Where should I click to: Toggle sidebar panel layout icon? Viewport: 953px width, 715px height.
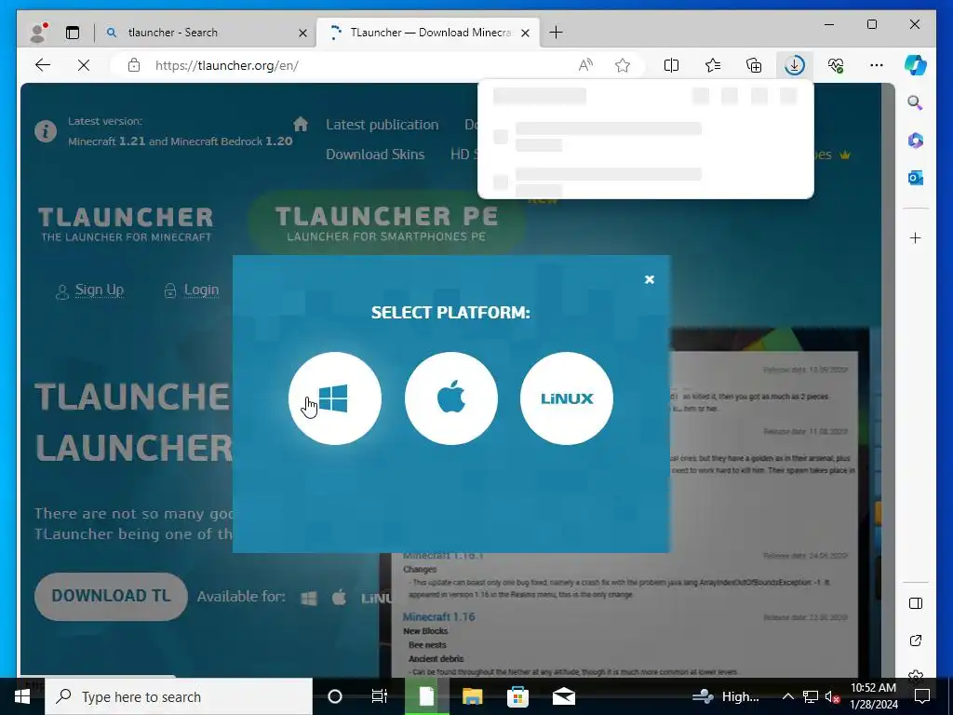click(x=916, y=603)
